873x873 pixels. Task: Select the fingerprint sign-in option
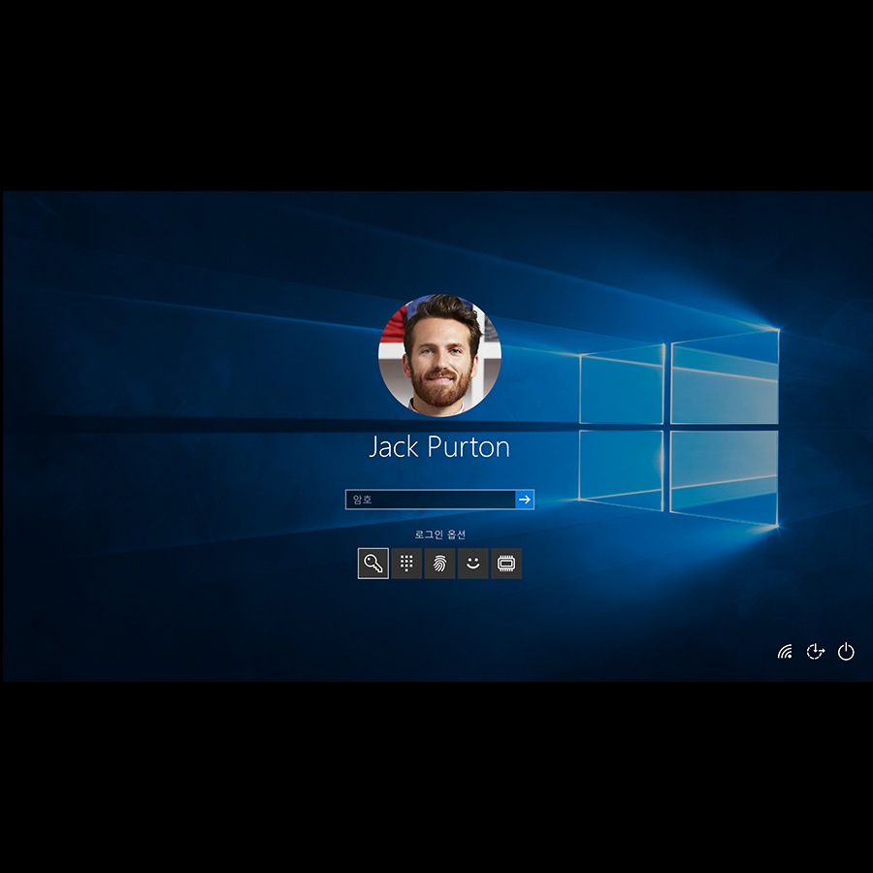pyautogui.click(x=439, y=564)
